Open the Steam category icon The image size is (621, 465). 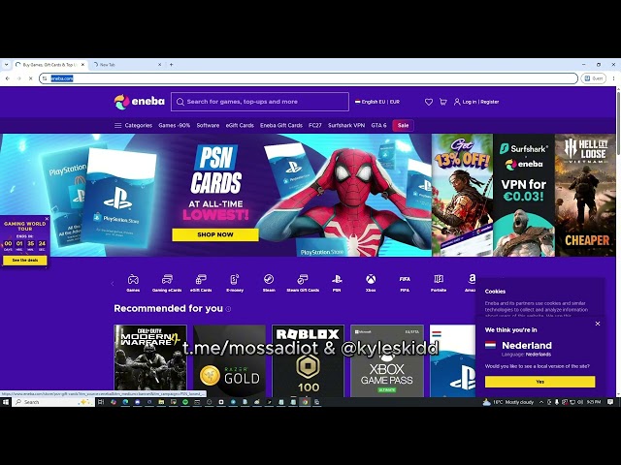click(269, 283)
